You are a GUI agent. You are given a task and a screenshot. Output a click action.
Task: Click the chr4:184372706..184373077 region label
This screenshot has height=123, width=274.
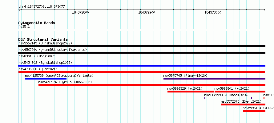pos(42,7)
